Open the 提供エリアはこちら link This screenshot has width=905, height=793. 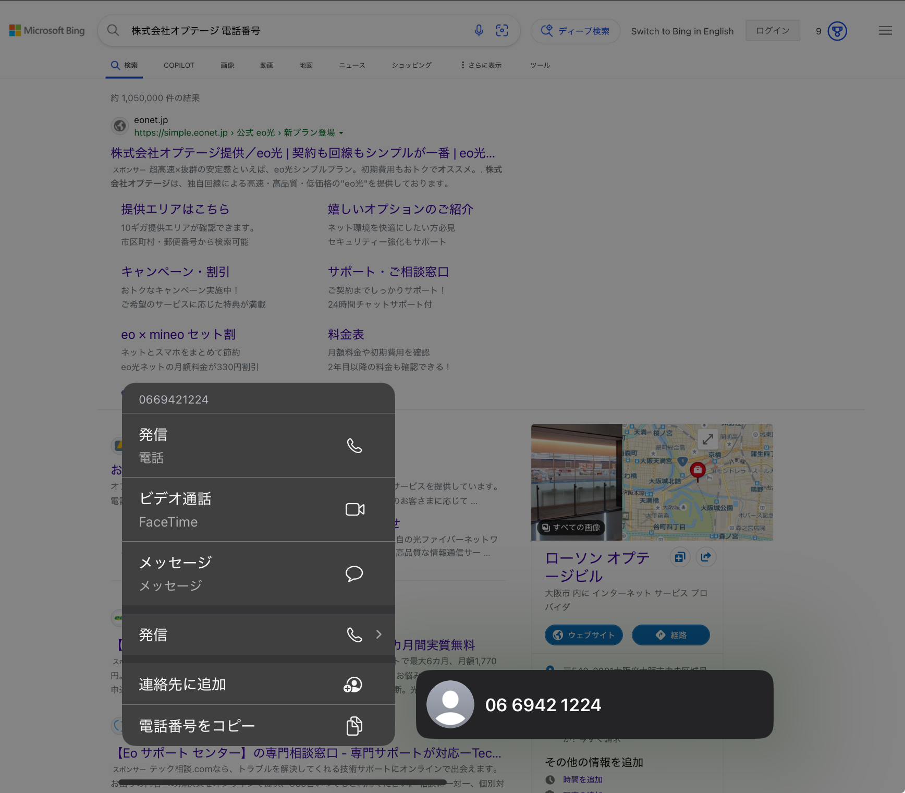tap(175, 209)
